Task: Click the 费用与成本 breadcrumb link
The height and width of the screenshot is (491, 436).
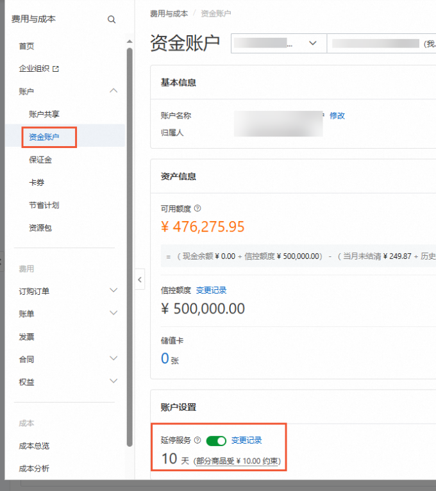Action: coord(169,13)
